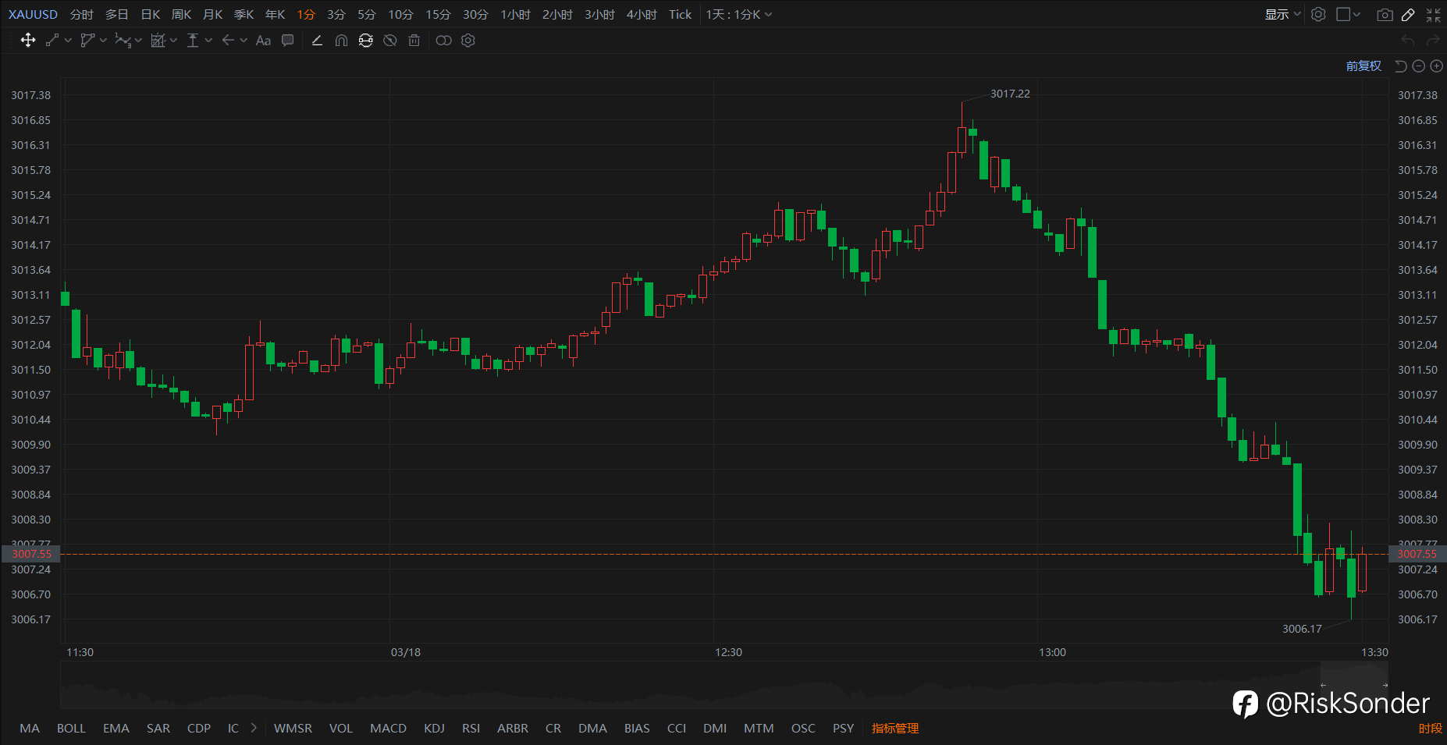Select the wave pattern drawing tool
Screen dimensions: 1447x745
[123, 41]
